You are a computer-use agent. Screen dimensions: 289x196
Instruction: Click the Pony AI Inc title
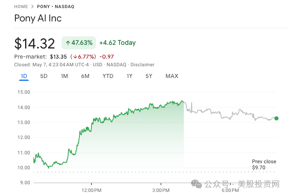pos(38,18)
